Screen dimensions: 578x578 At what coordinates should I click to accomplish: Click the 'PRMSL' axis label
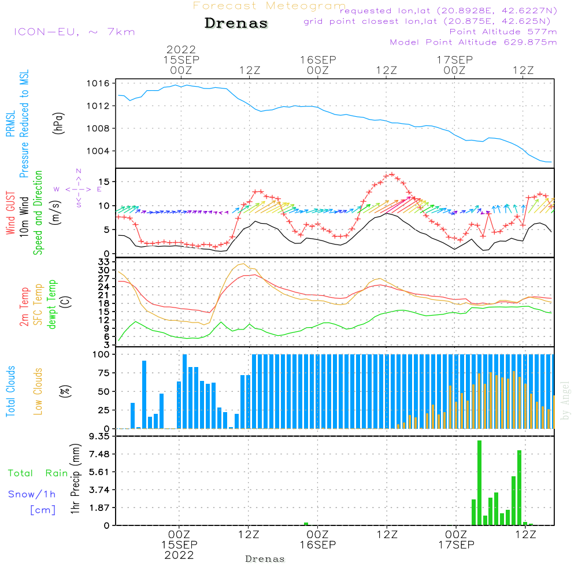[10, 124]
